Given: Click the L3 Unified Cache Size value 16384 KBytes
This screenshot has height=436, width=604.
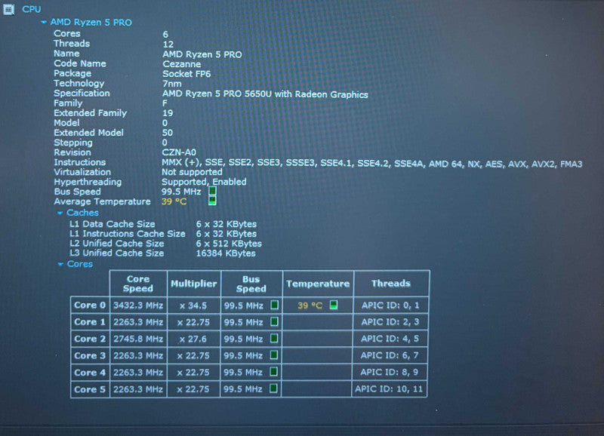Looking at the screenshot, I should [x=226, y=253].
